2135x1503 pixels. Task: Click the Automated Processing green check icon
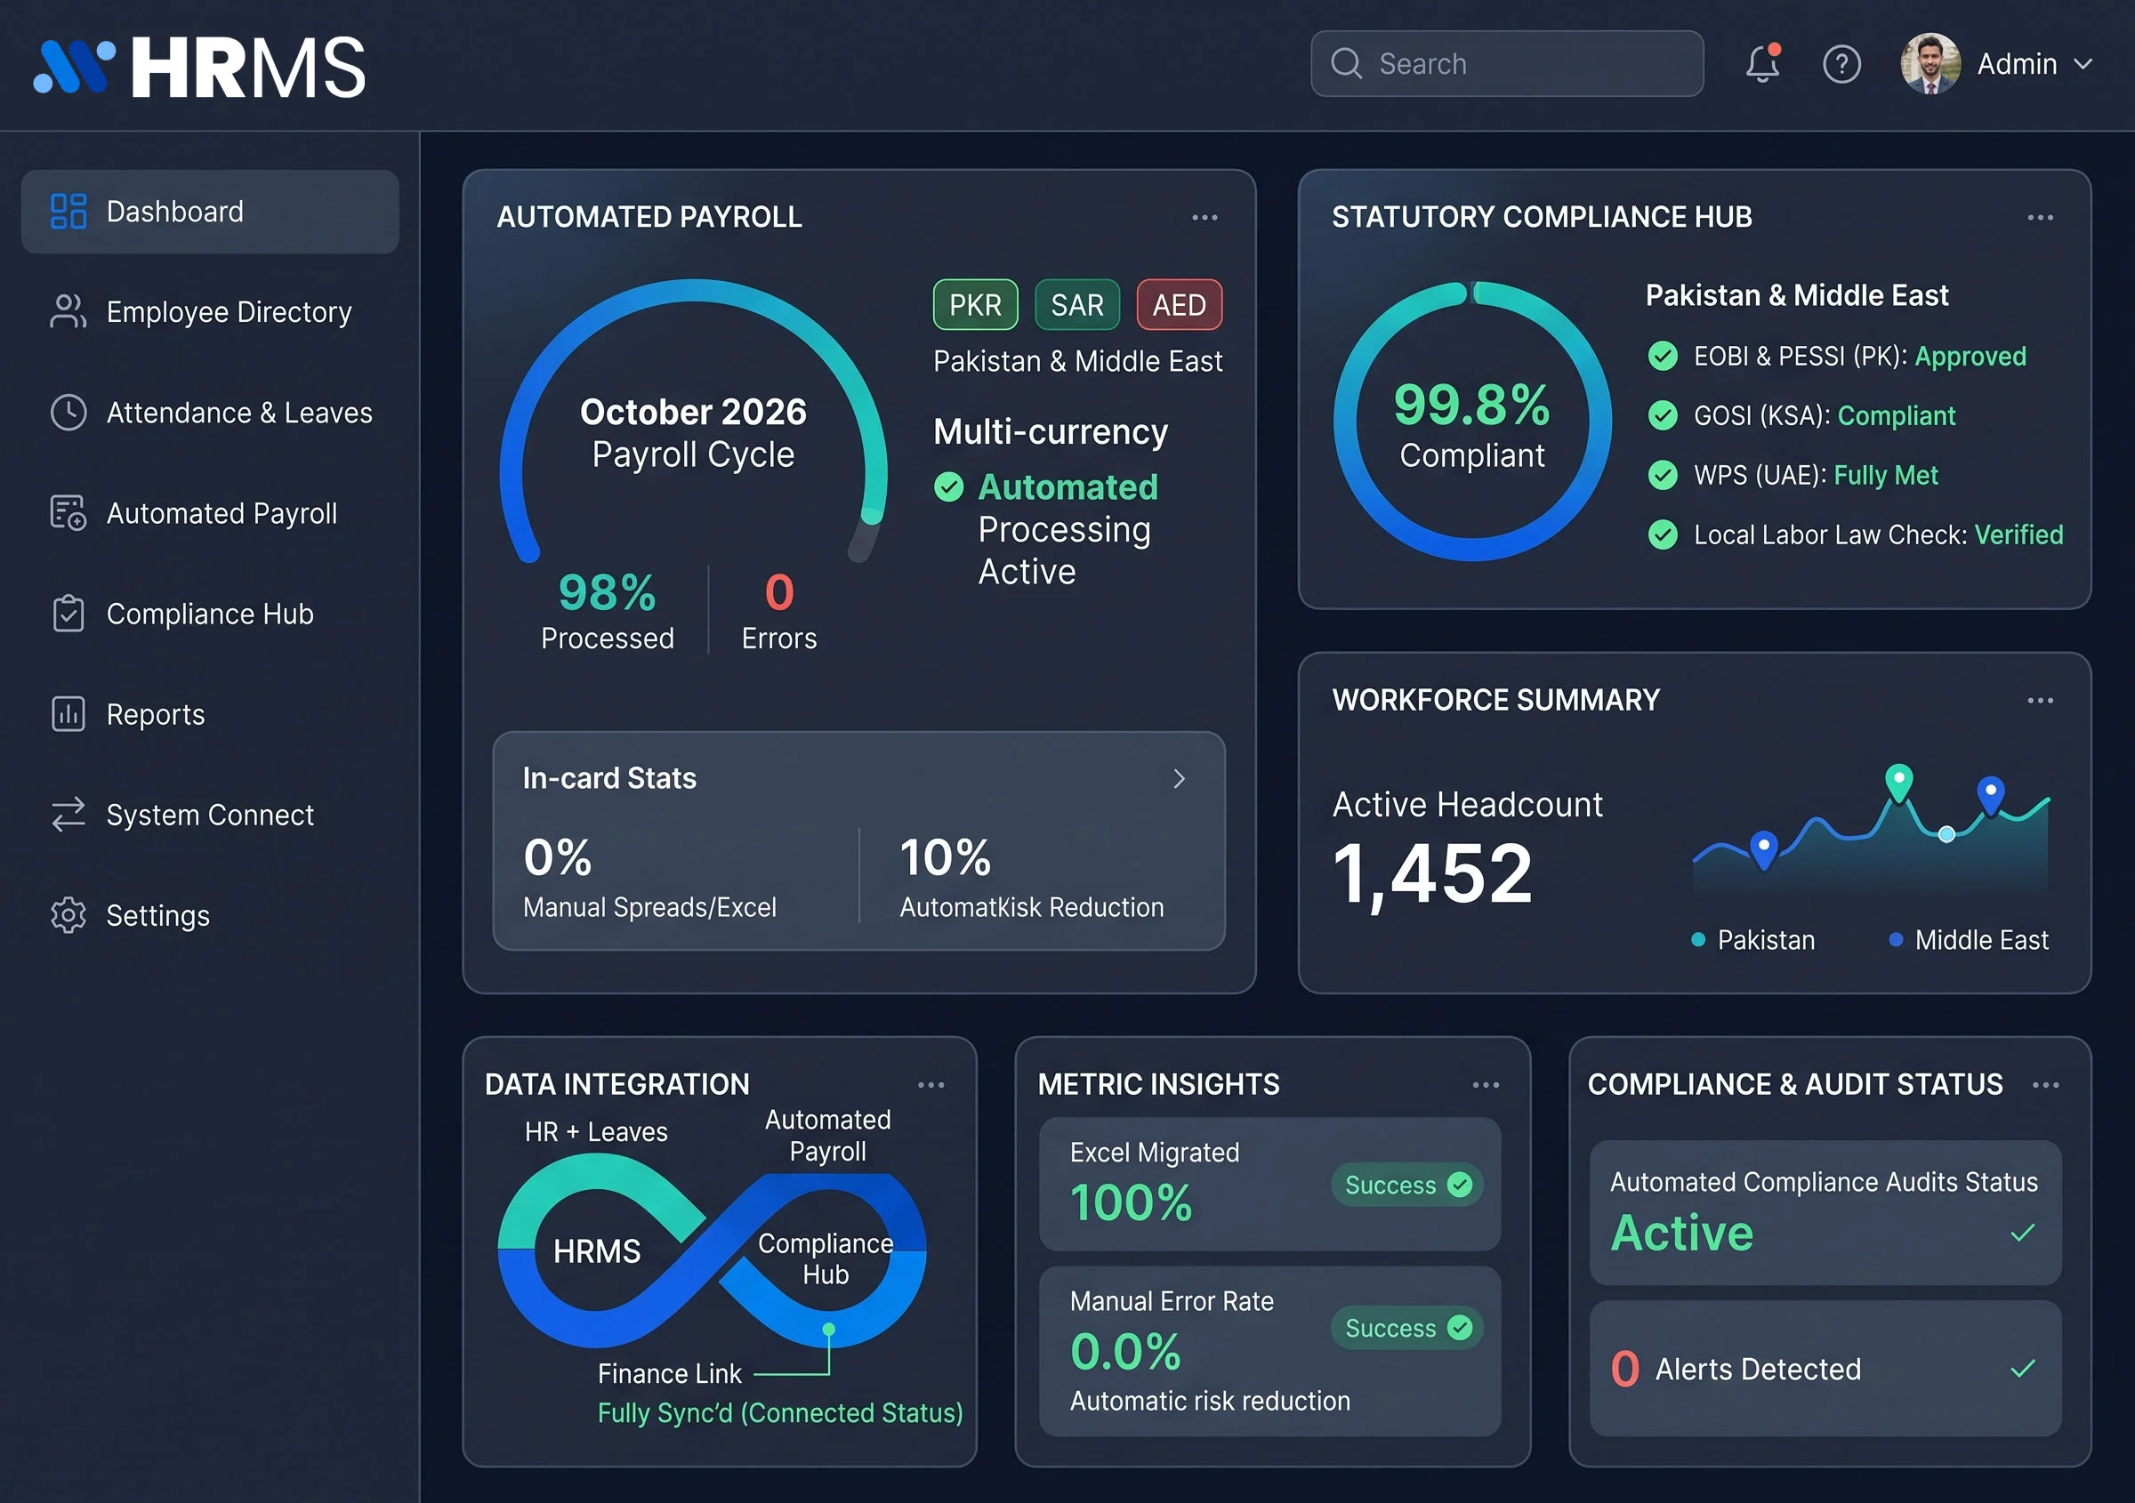tap(948, 486)
